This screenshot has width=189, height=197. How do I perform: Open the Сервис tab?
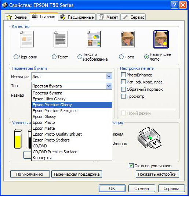tap(133, 17)
